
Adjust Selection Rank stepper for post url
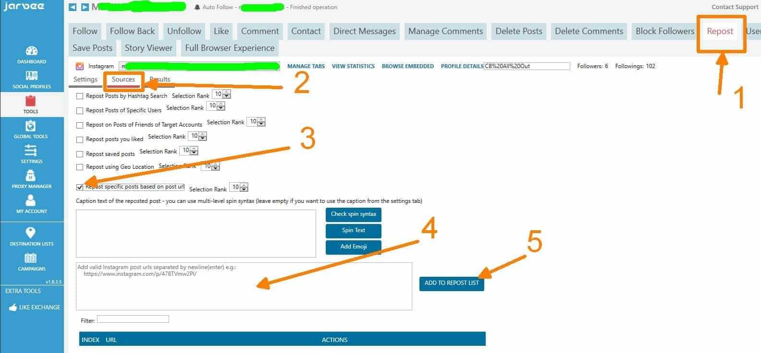[x=239, y=187]
